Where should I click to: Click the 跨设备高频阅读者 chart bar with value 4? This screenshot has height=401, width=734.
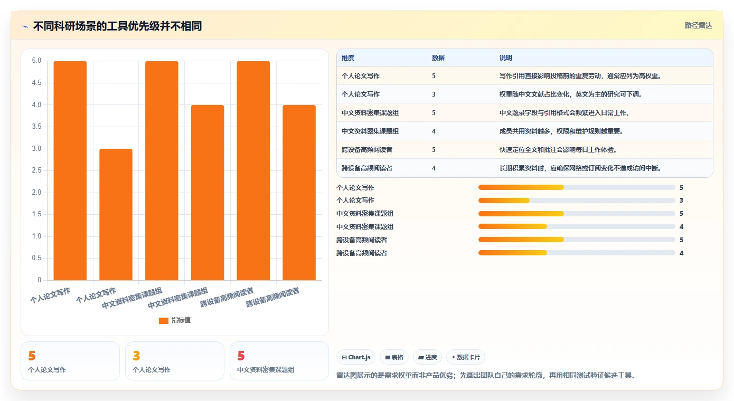pos(299,193)
